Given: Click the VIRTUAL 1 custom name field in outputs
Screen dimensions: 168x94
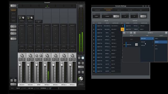Looking at the screenshot, I should [x=144, y=26].
